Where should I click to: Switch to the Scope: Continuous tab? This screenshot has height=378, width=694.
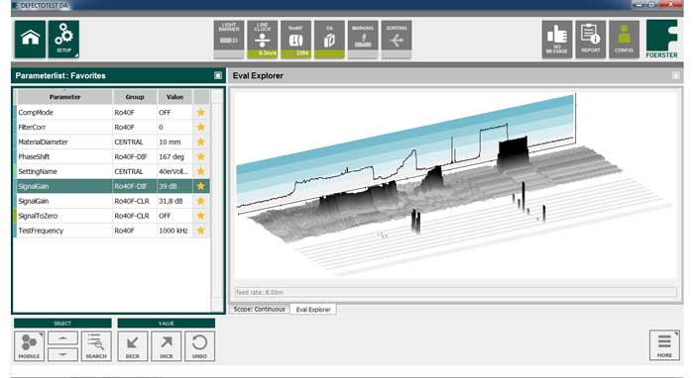click(x=260, y=309)
